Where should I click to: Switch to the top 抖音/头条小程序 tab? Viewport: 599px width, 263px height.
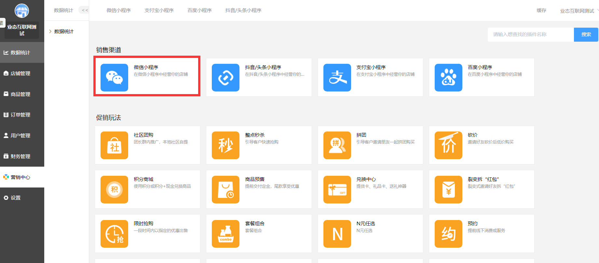(243, 10)
